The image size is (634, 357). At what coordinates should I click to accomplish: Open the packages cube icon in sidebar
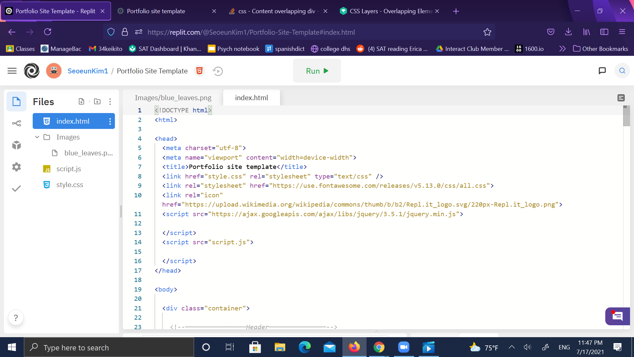pos(17,145)
